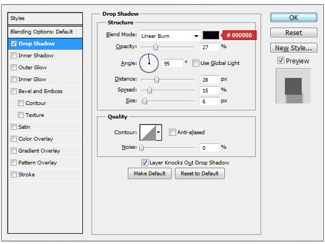This screenshot has width=325, height=244.
Task: Select the Pattern Overlay row label
Action: (x=37, y=163)
